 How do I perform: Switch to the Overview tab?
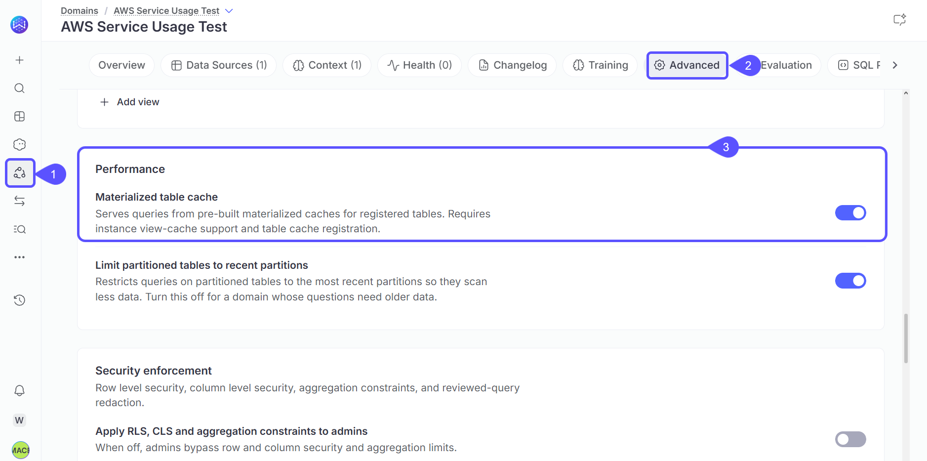coord(121,65)
